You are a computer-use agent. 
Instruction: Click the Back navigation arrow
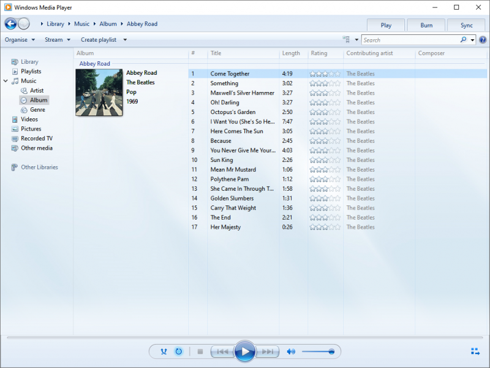tap(10, 24)
